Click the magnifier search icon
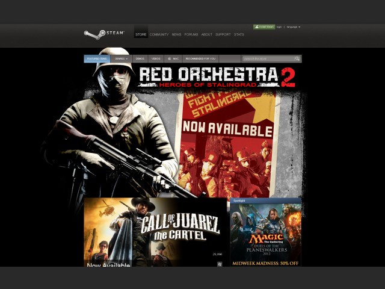The height and width of the screenshot is (289, 385). point(297,58)
